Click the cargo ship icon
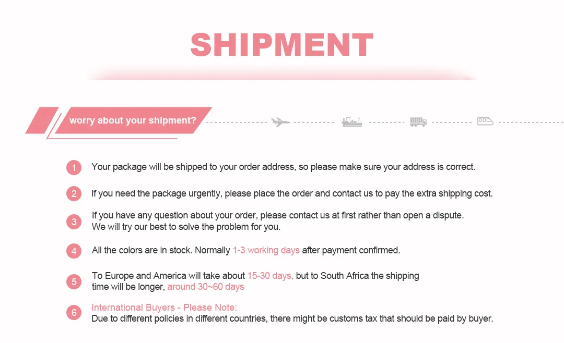This screenshot has width=564, height=343. 352,122
